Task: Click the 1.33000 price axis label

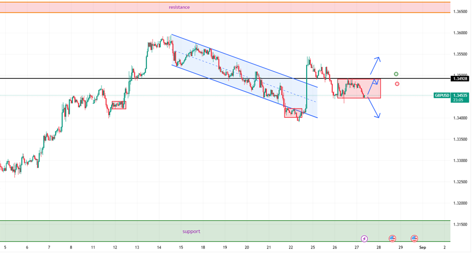Action: tap(460, 161)
